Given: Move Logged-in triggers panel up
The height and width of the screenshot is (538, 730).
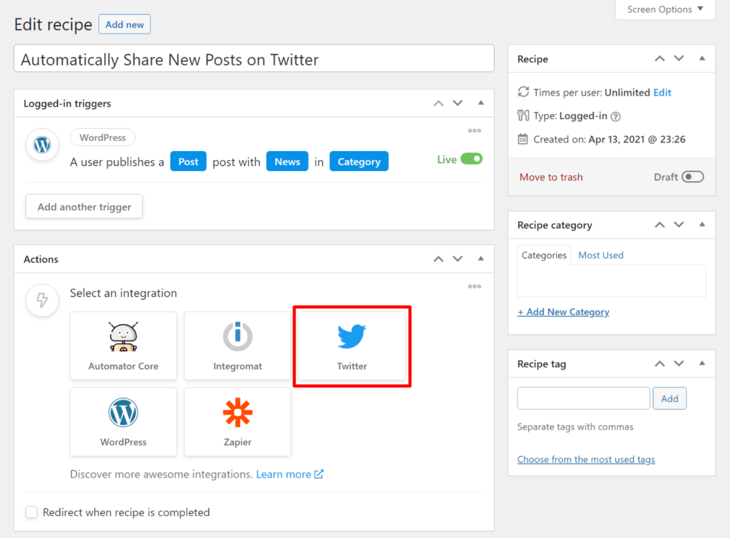Looking at the screenshot, I should (438, 103).
